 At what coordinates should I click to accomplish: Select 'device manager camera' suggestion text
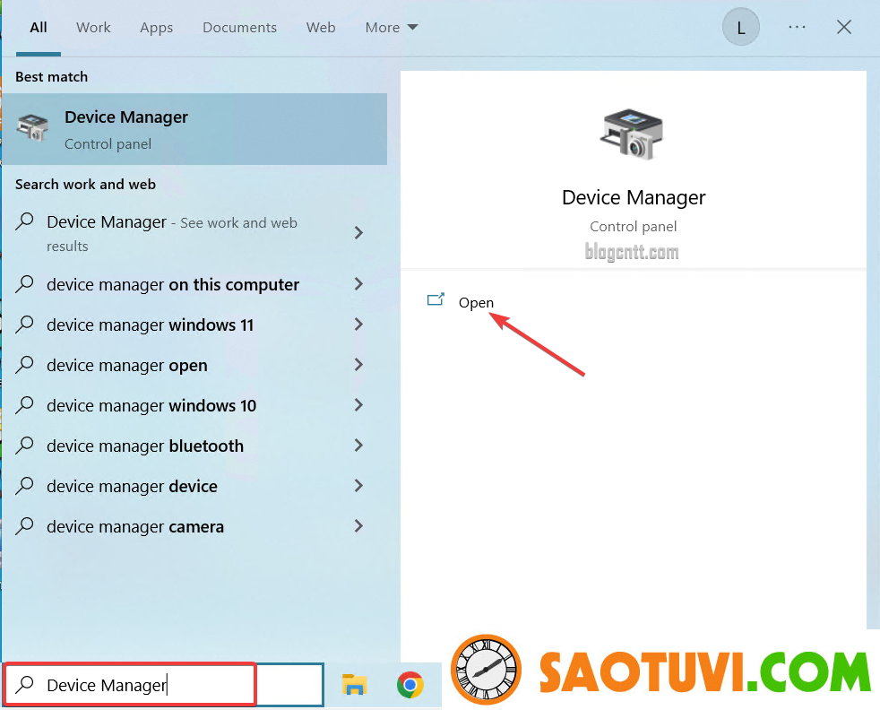[x=135, y=526]
